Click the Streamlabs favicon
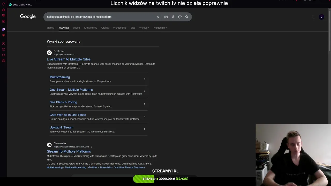Screen dimensions: 331x186 pyautogui.click(x=49, y=145)
